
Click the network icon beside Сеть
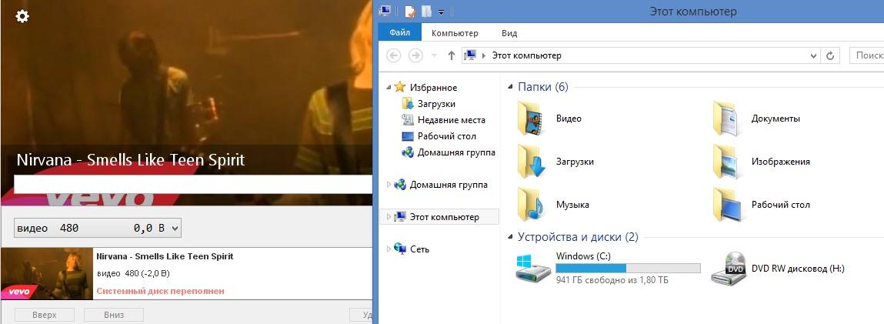pos(400,249)
